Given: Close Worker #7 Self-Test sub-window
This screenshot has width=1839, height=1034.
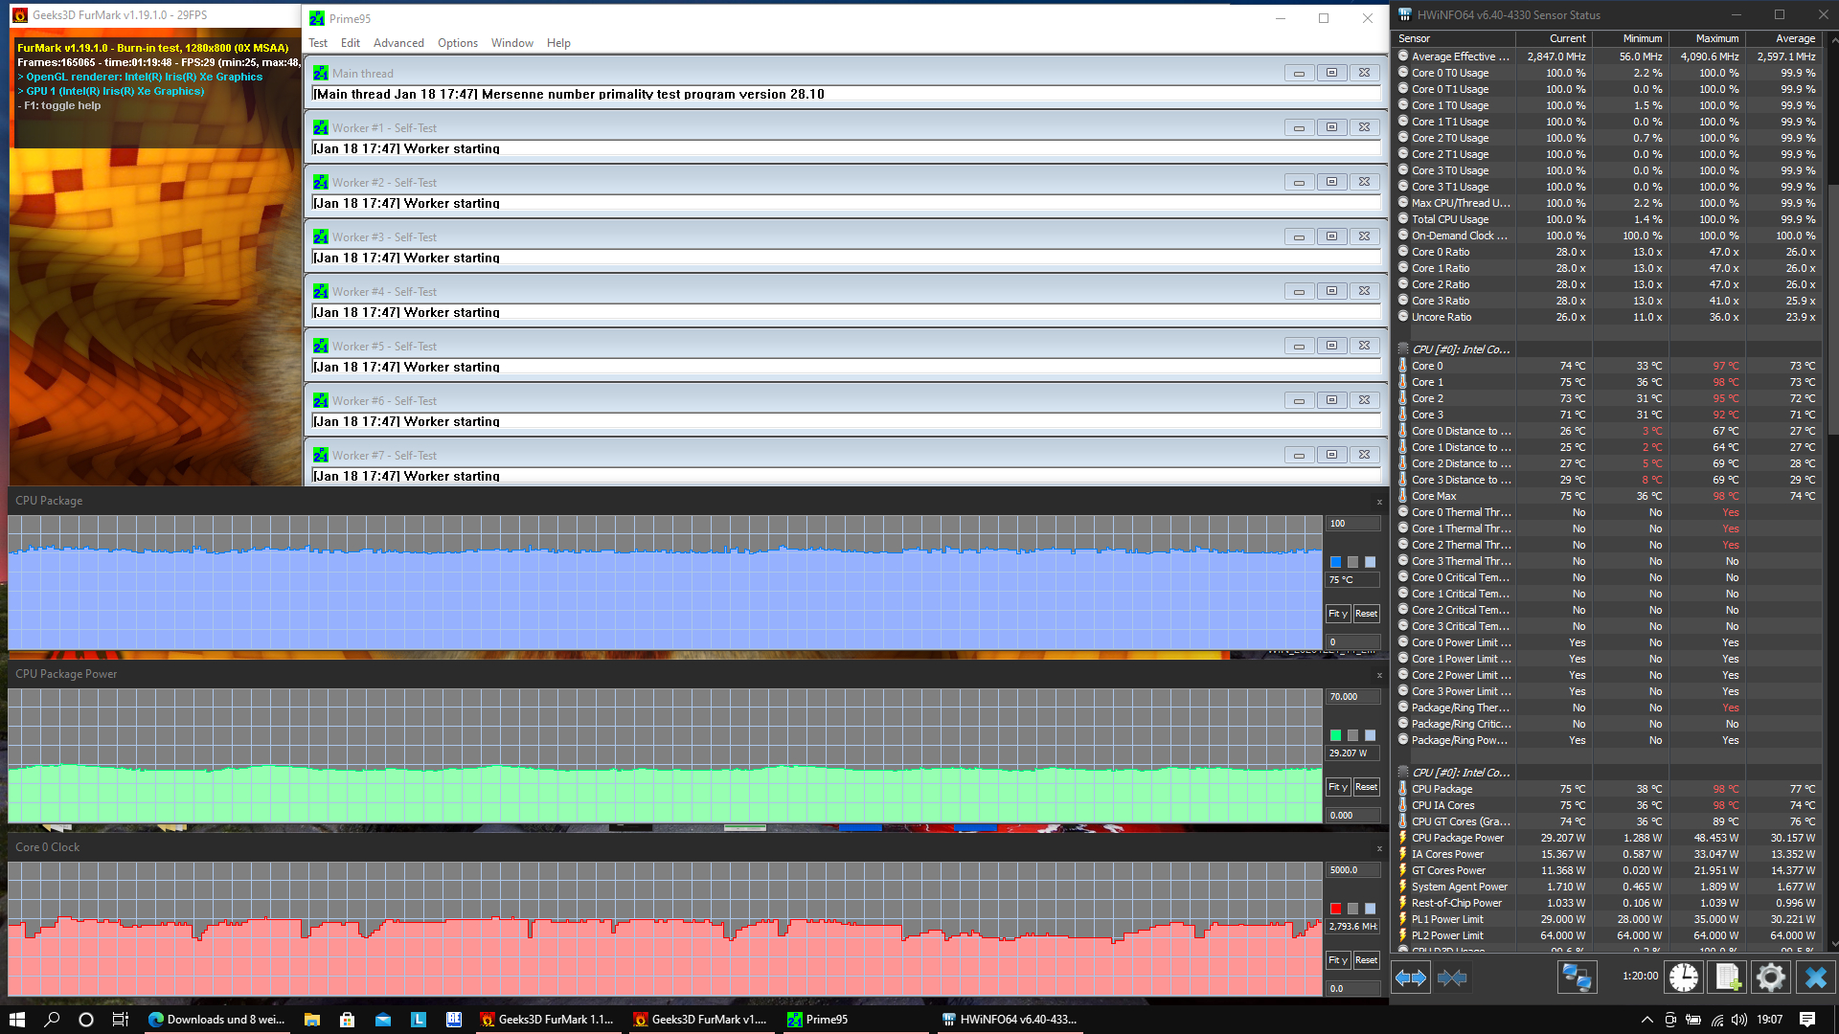Looking at the screenshot, I should coord(1364,455).
